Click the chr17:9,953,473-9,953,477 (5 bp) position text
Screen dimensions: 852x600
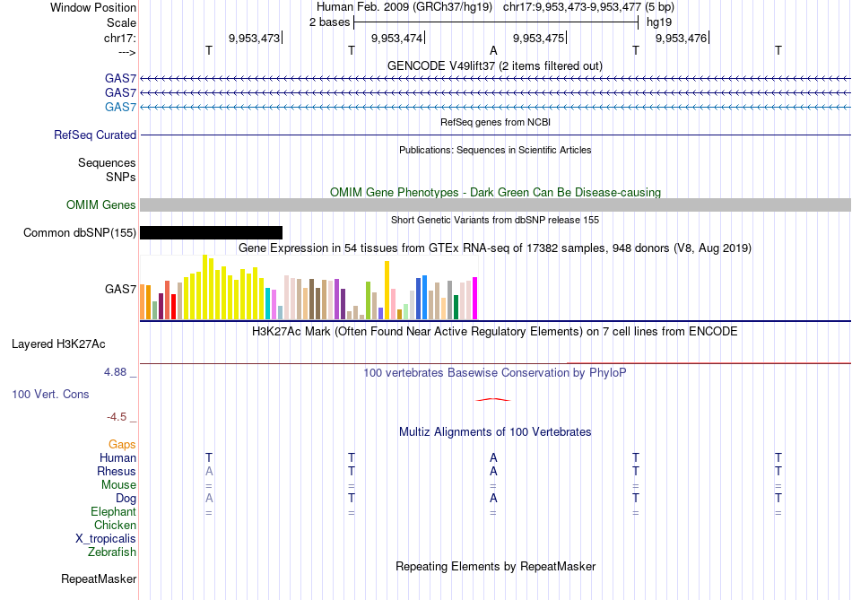pyautogui.click(x=588, y=7)
